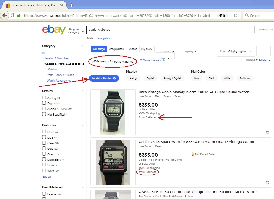
Task: Select the Black dial color chip
Action: (x=211, y=78)
